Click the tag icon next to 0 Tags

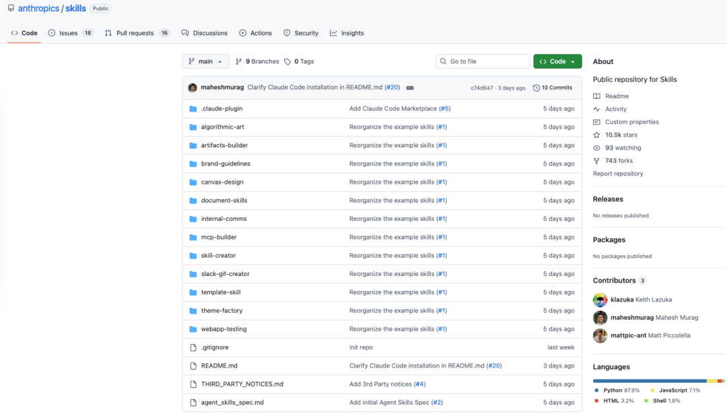pos(288,61)
